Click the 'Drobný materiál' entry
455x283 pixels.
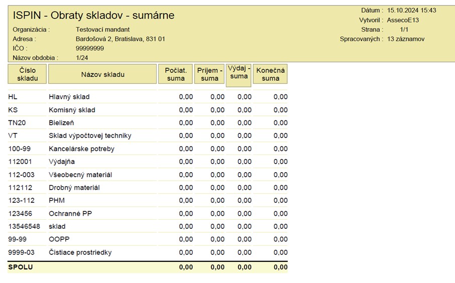[74, 188]
